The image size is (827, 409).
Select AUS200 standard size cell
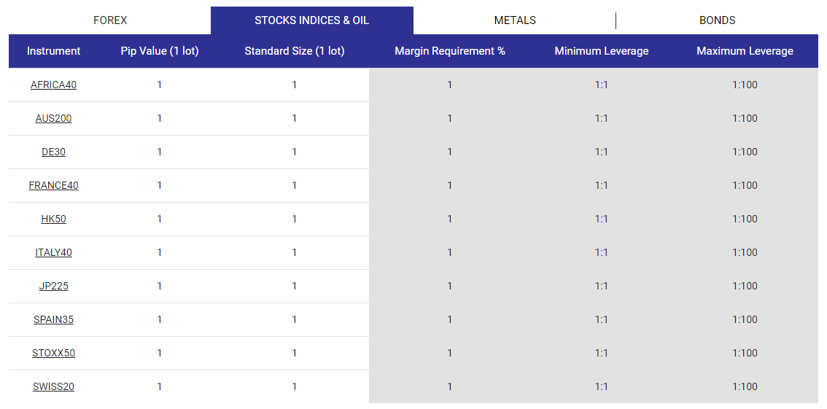tap(295, 119)
